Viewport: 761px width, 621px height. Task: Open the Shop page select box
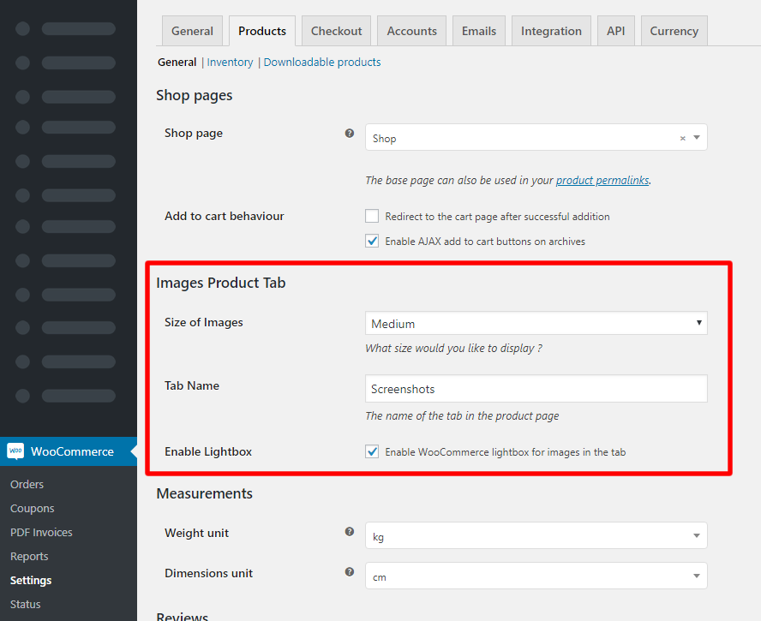pyautogui.click(x=523, y=138)
